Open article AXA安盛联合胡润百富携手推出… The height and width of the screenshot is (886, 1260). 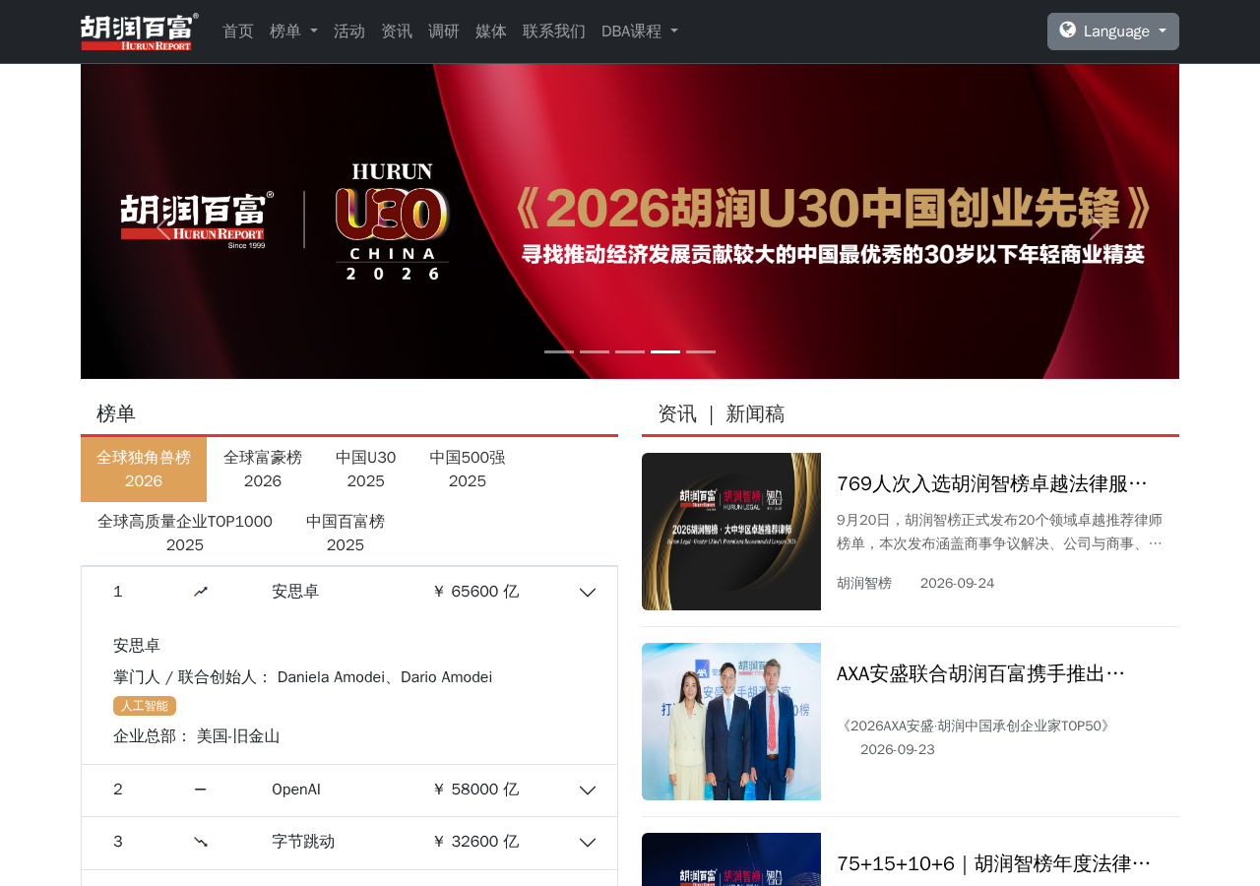(x=980, y=673)
